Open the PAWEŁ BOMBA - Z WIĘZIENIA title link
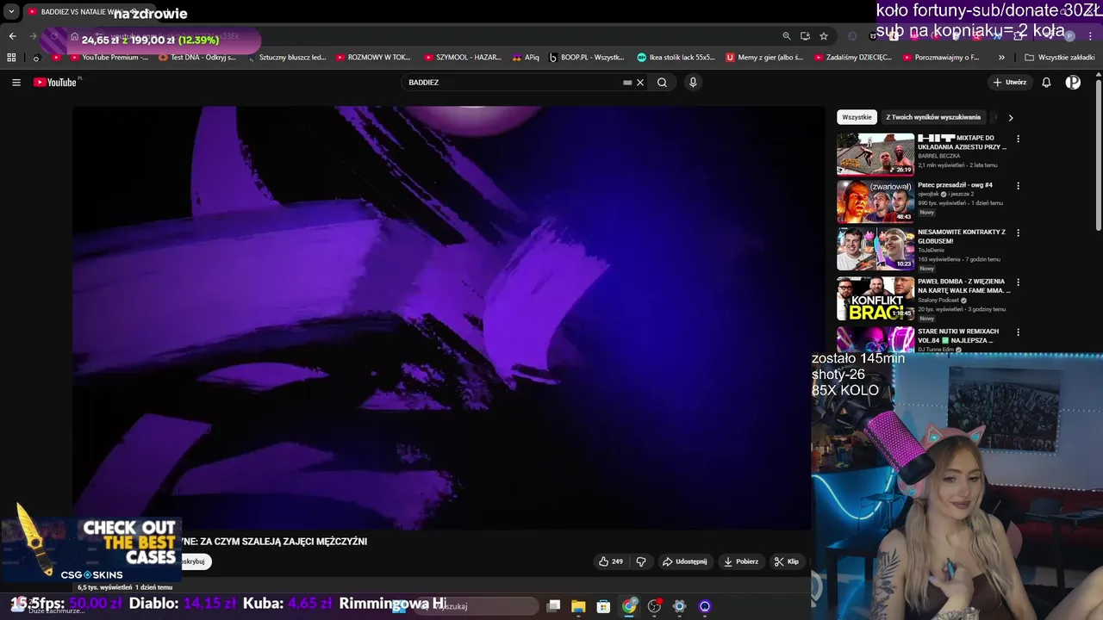1103x620 pixels. 964,286
